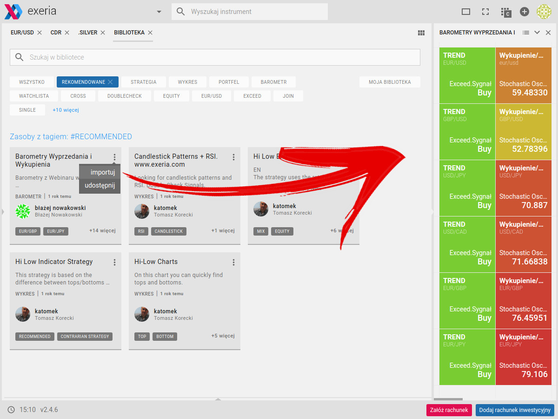Switch to the EUR/USD tab
The height and width of the screenshot is (419, 558).
[22, 33]
